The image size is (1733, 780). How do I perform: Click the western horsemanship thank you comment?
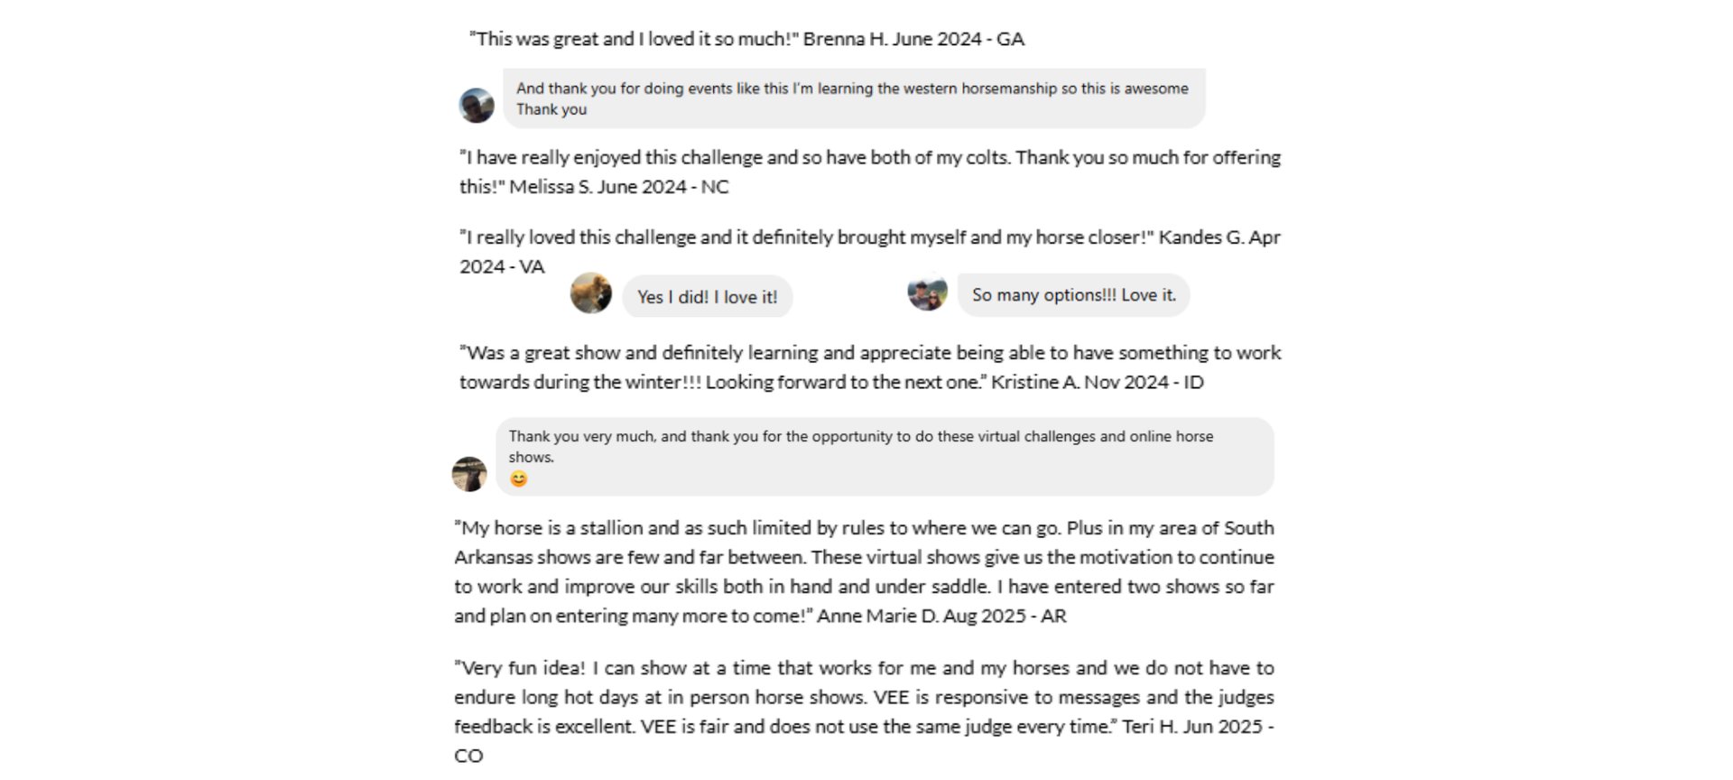click(854, 98)
